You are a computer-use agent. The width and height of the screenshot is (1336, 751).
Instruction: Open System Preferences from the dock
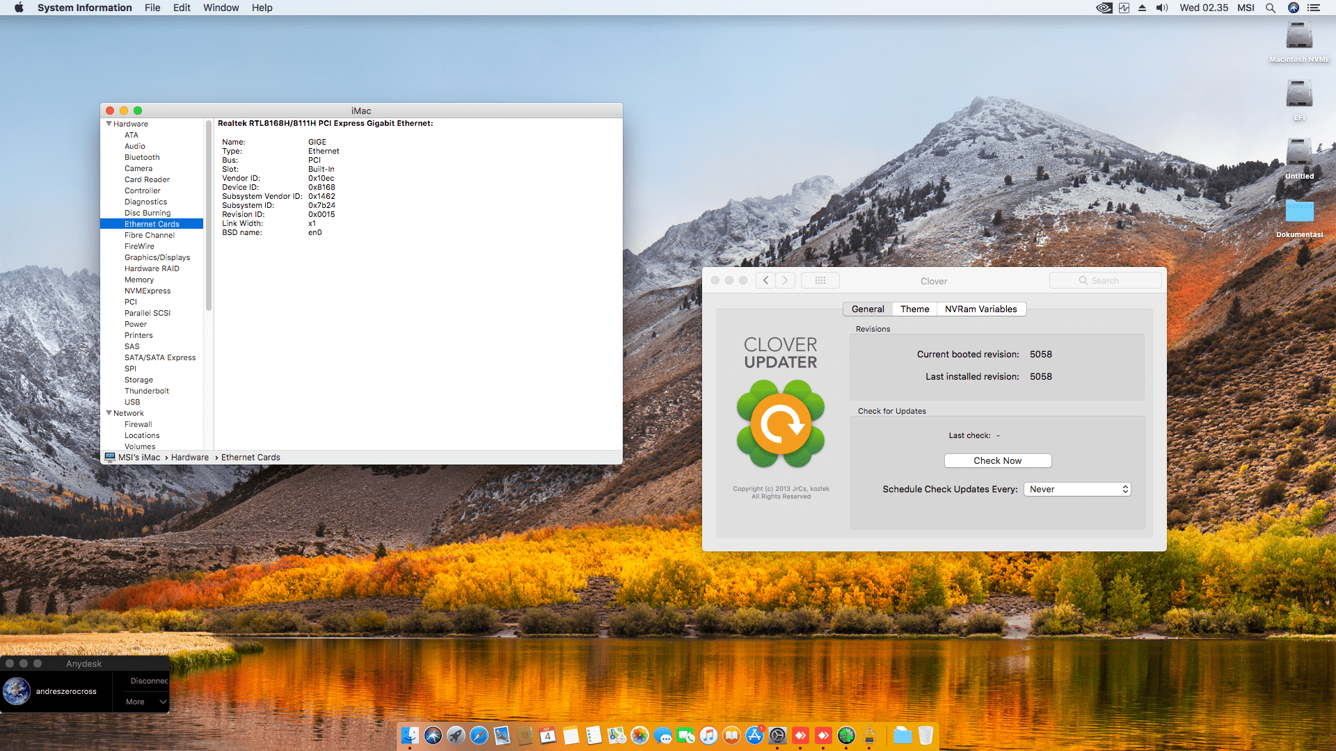(777, 735)
